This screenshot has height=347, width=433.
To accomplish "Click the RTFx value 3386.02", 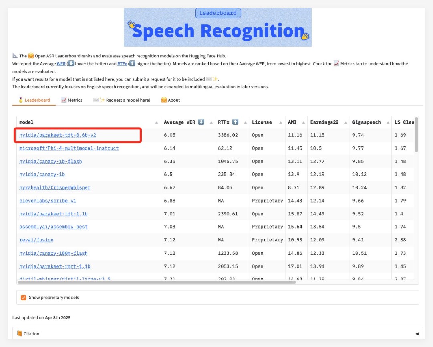I will click(x=228, y=135).
